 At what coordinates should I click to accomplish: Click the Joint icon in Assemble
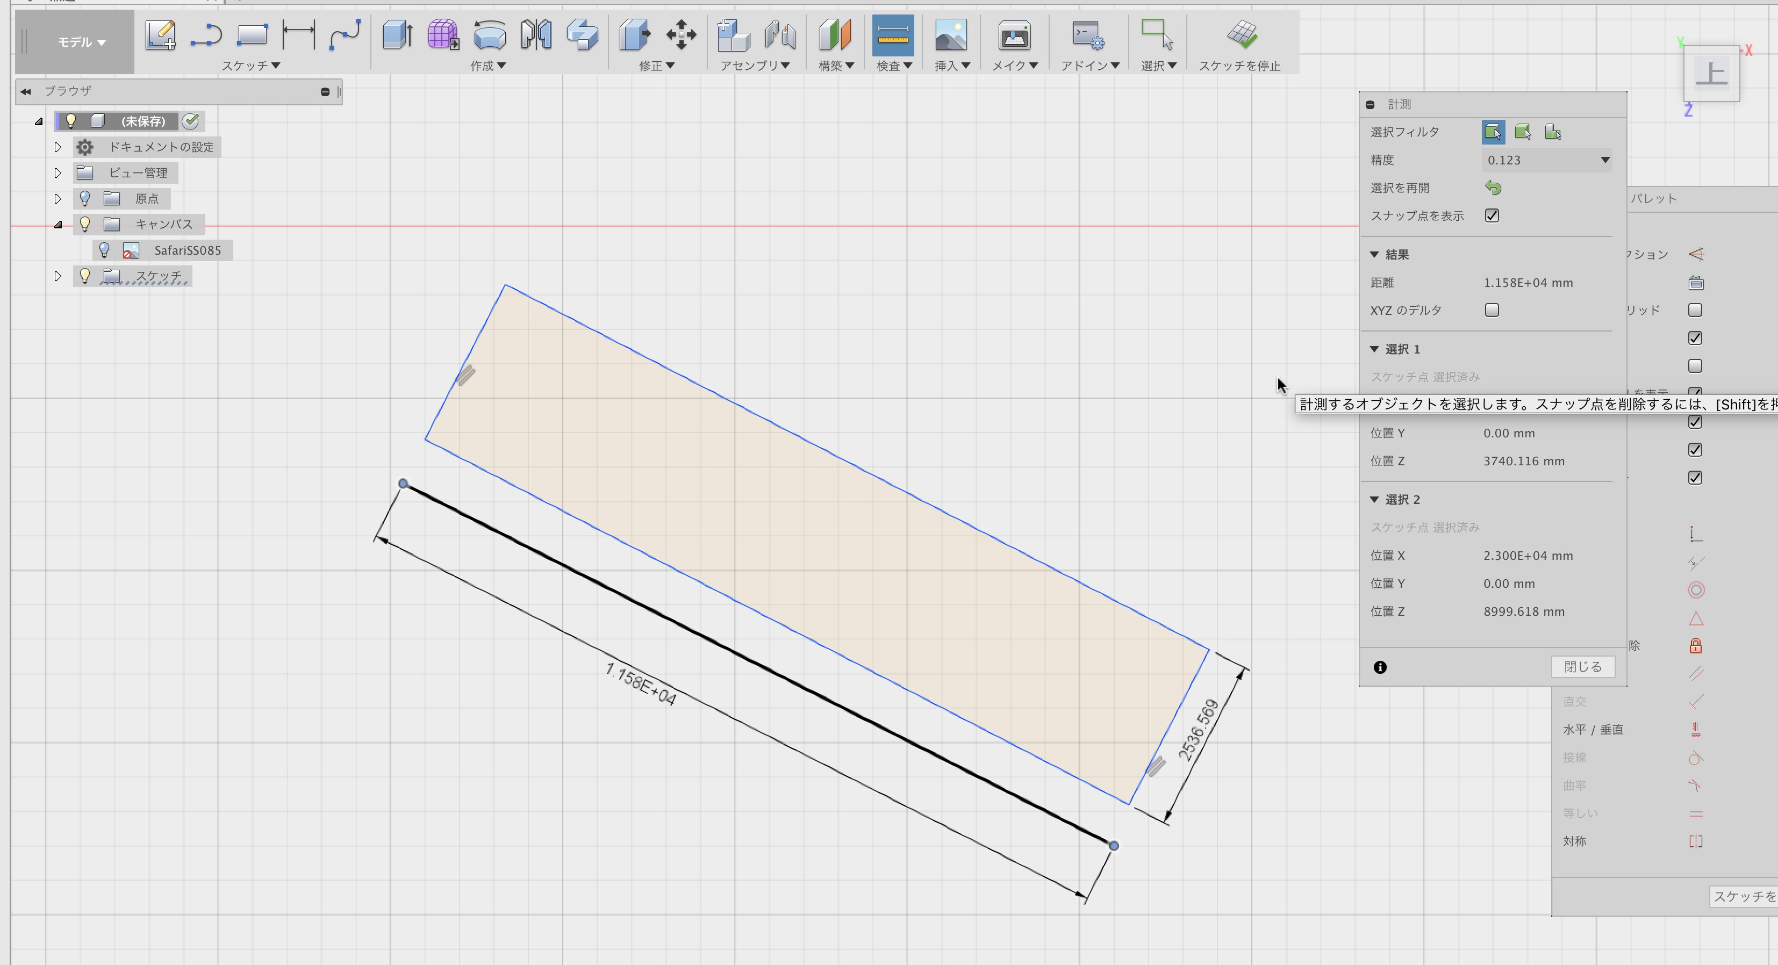[780, 34]
